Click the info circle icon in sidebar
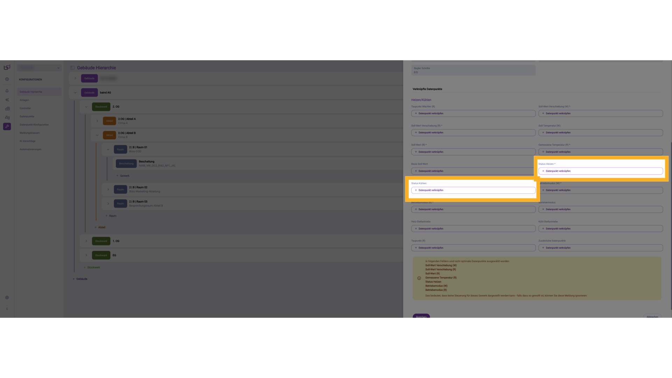This screenshot has width=672, height=378. tap(7, 79)
